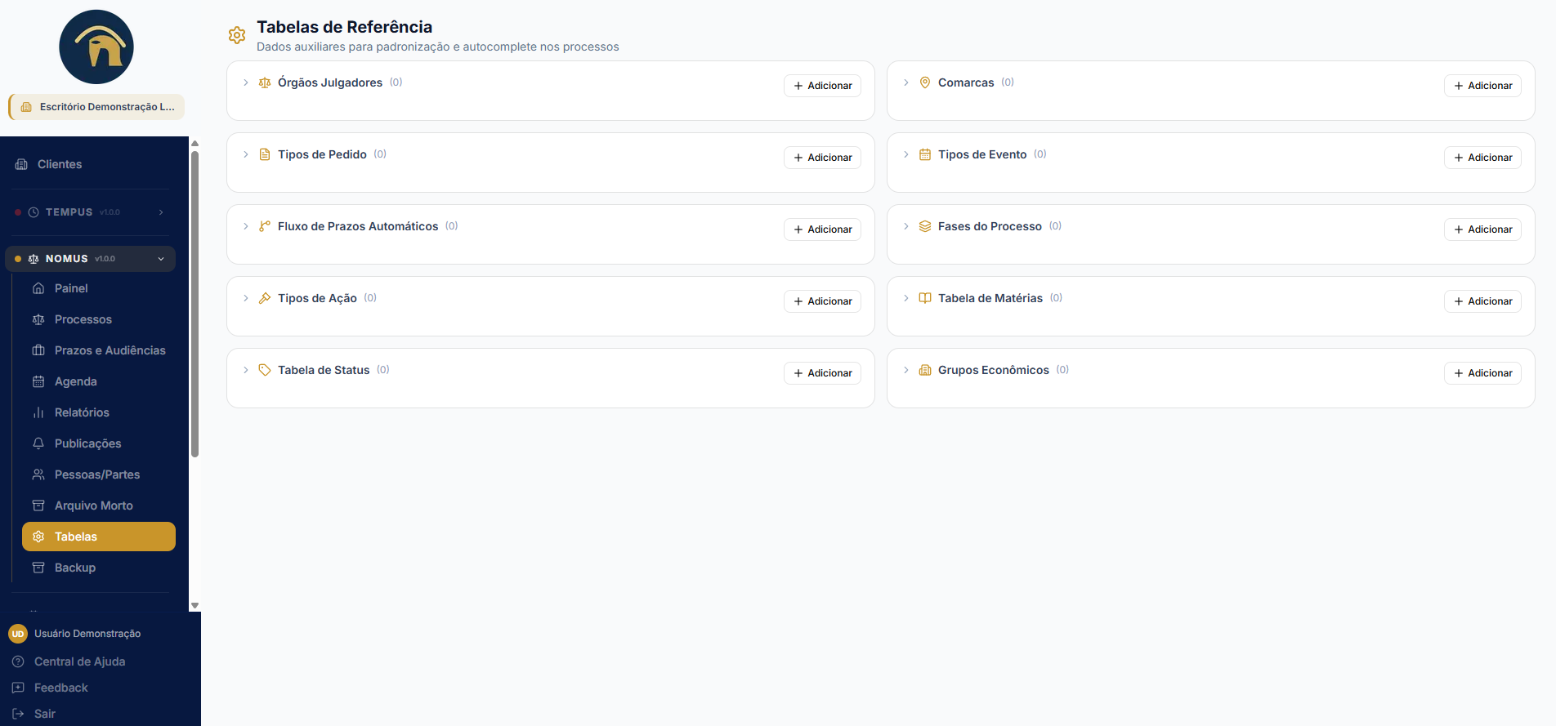The height and width of the screenshot is (726, 1556).
Task: Click the sidebar scroll up arrow
Action: click(194, 143)
